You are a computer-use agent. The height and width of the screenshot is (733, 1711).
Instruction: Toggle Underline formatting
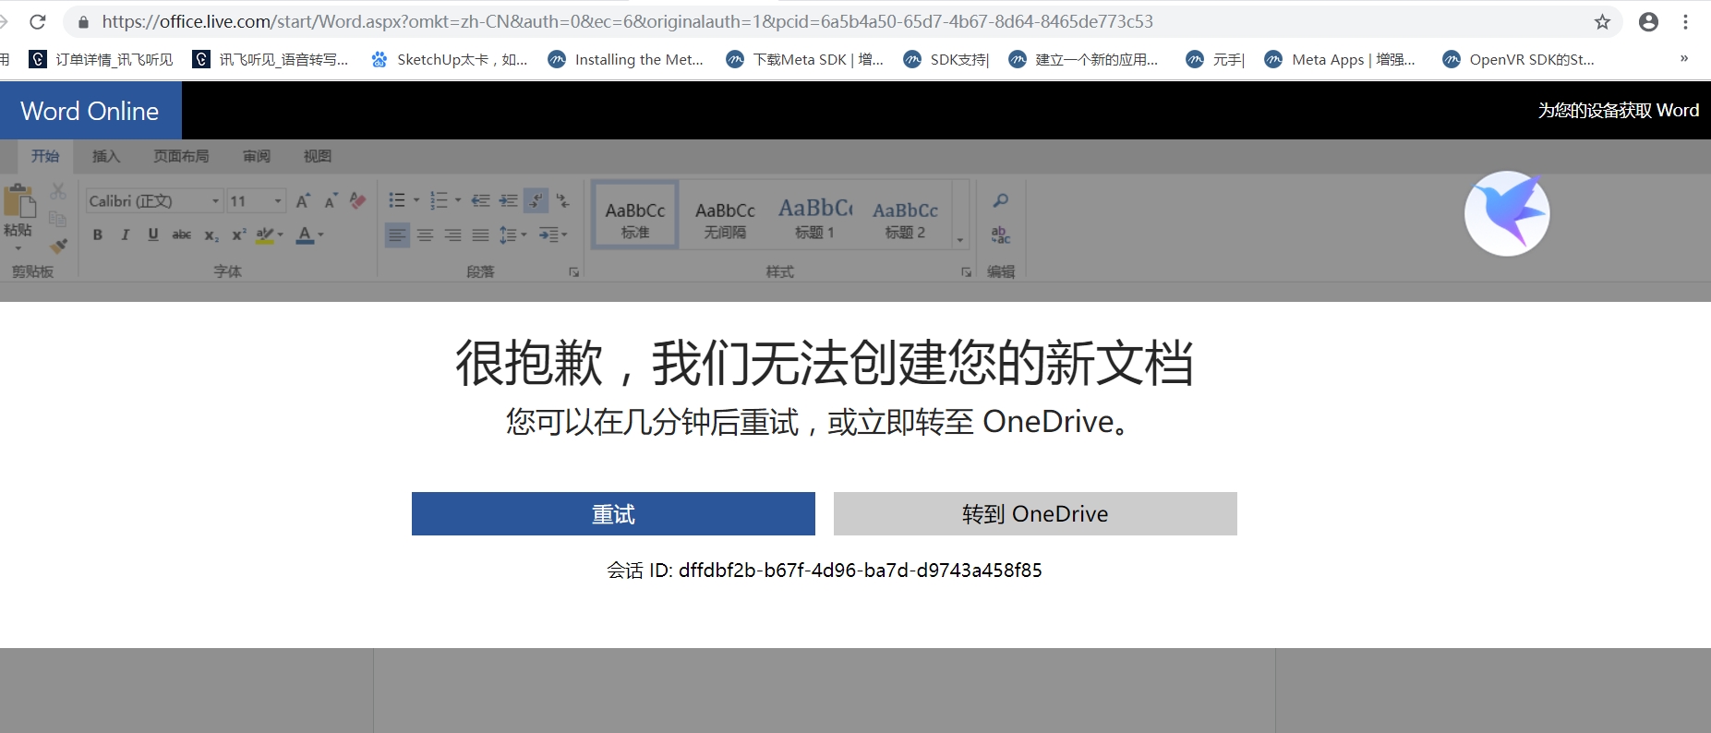point(153,234)
